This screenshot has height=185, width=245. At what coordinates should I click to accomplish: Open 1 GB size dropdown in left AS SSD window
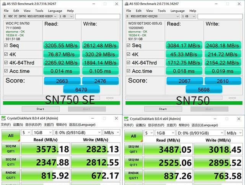[66, 16]
